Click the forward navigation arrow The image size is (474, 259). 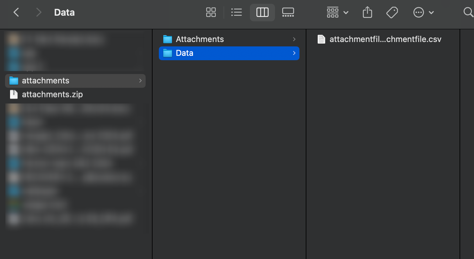click(x=39, y=13)
